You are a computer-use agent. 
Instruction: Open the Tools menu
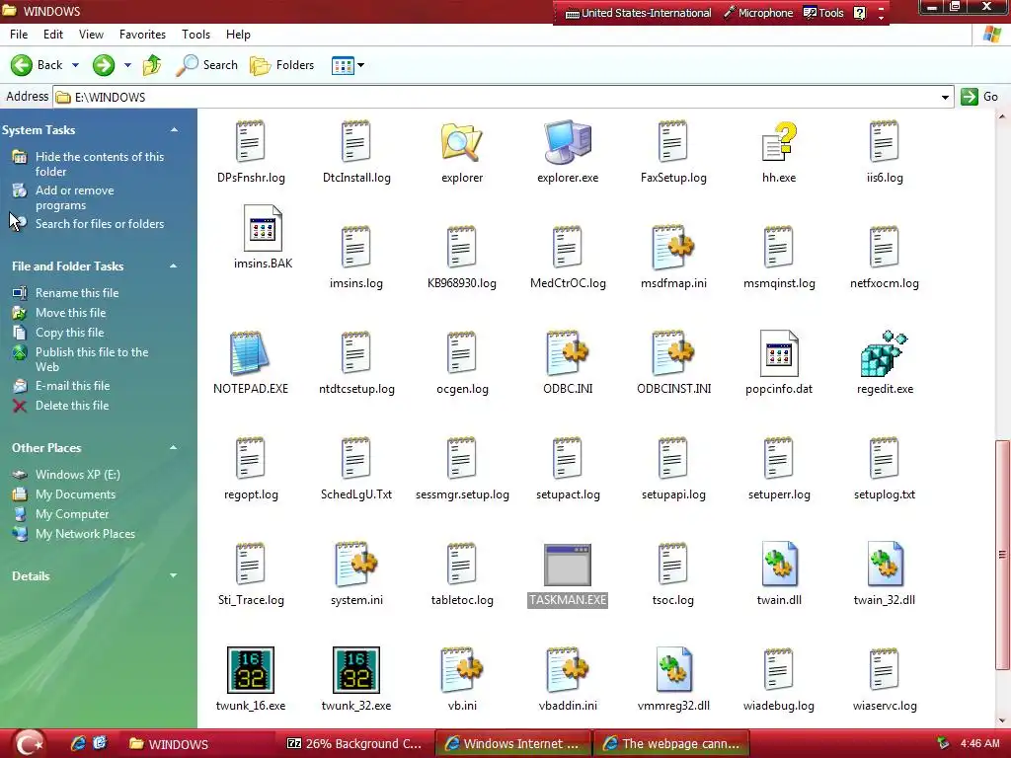196,35
